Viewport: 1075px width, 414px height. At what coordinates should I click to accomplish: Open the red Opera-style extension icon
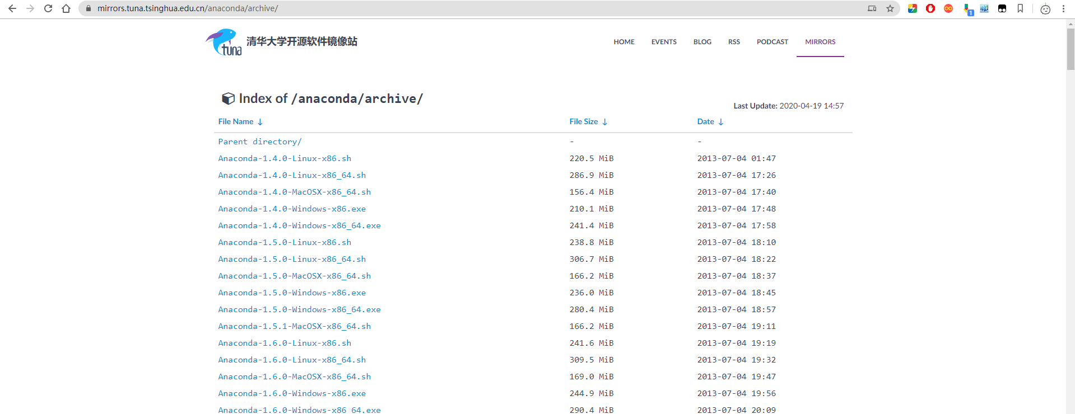pos(930,8)
